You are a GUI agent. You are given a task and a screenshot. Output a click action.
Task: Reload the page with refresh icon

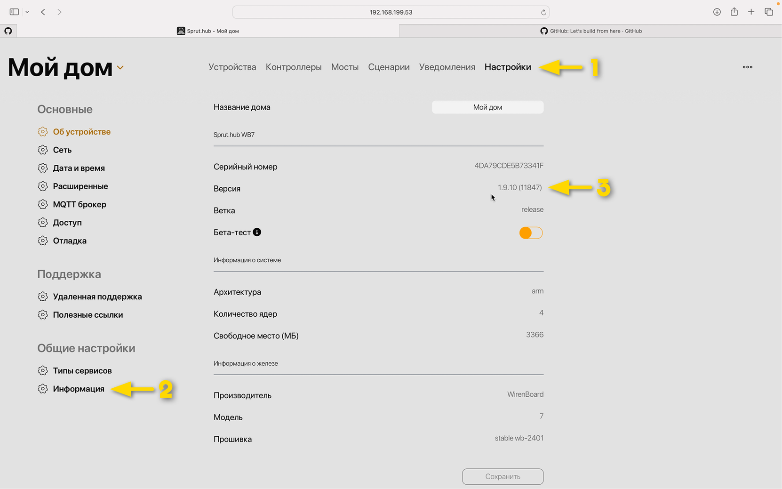click(x=543, y=12)
